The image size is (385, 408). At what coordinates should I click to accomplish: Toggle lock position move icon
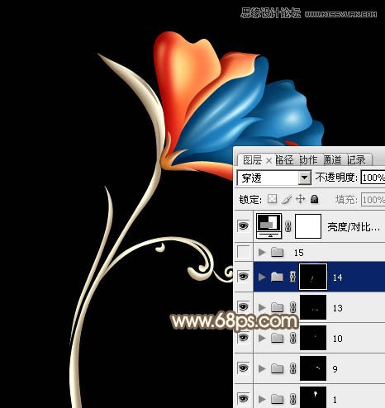(301, 199)
